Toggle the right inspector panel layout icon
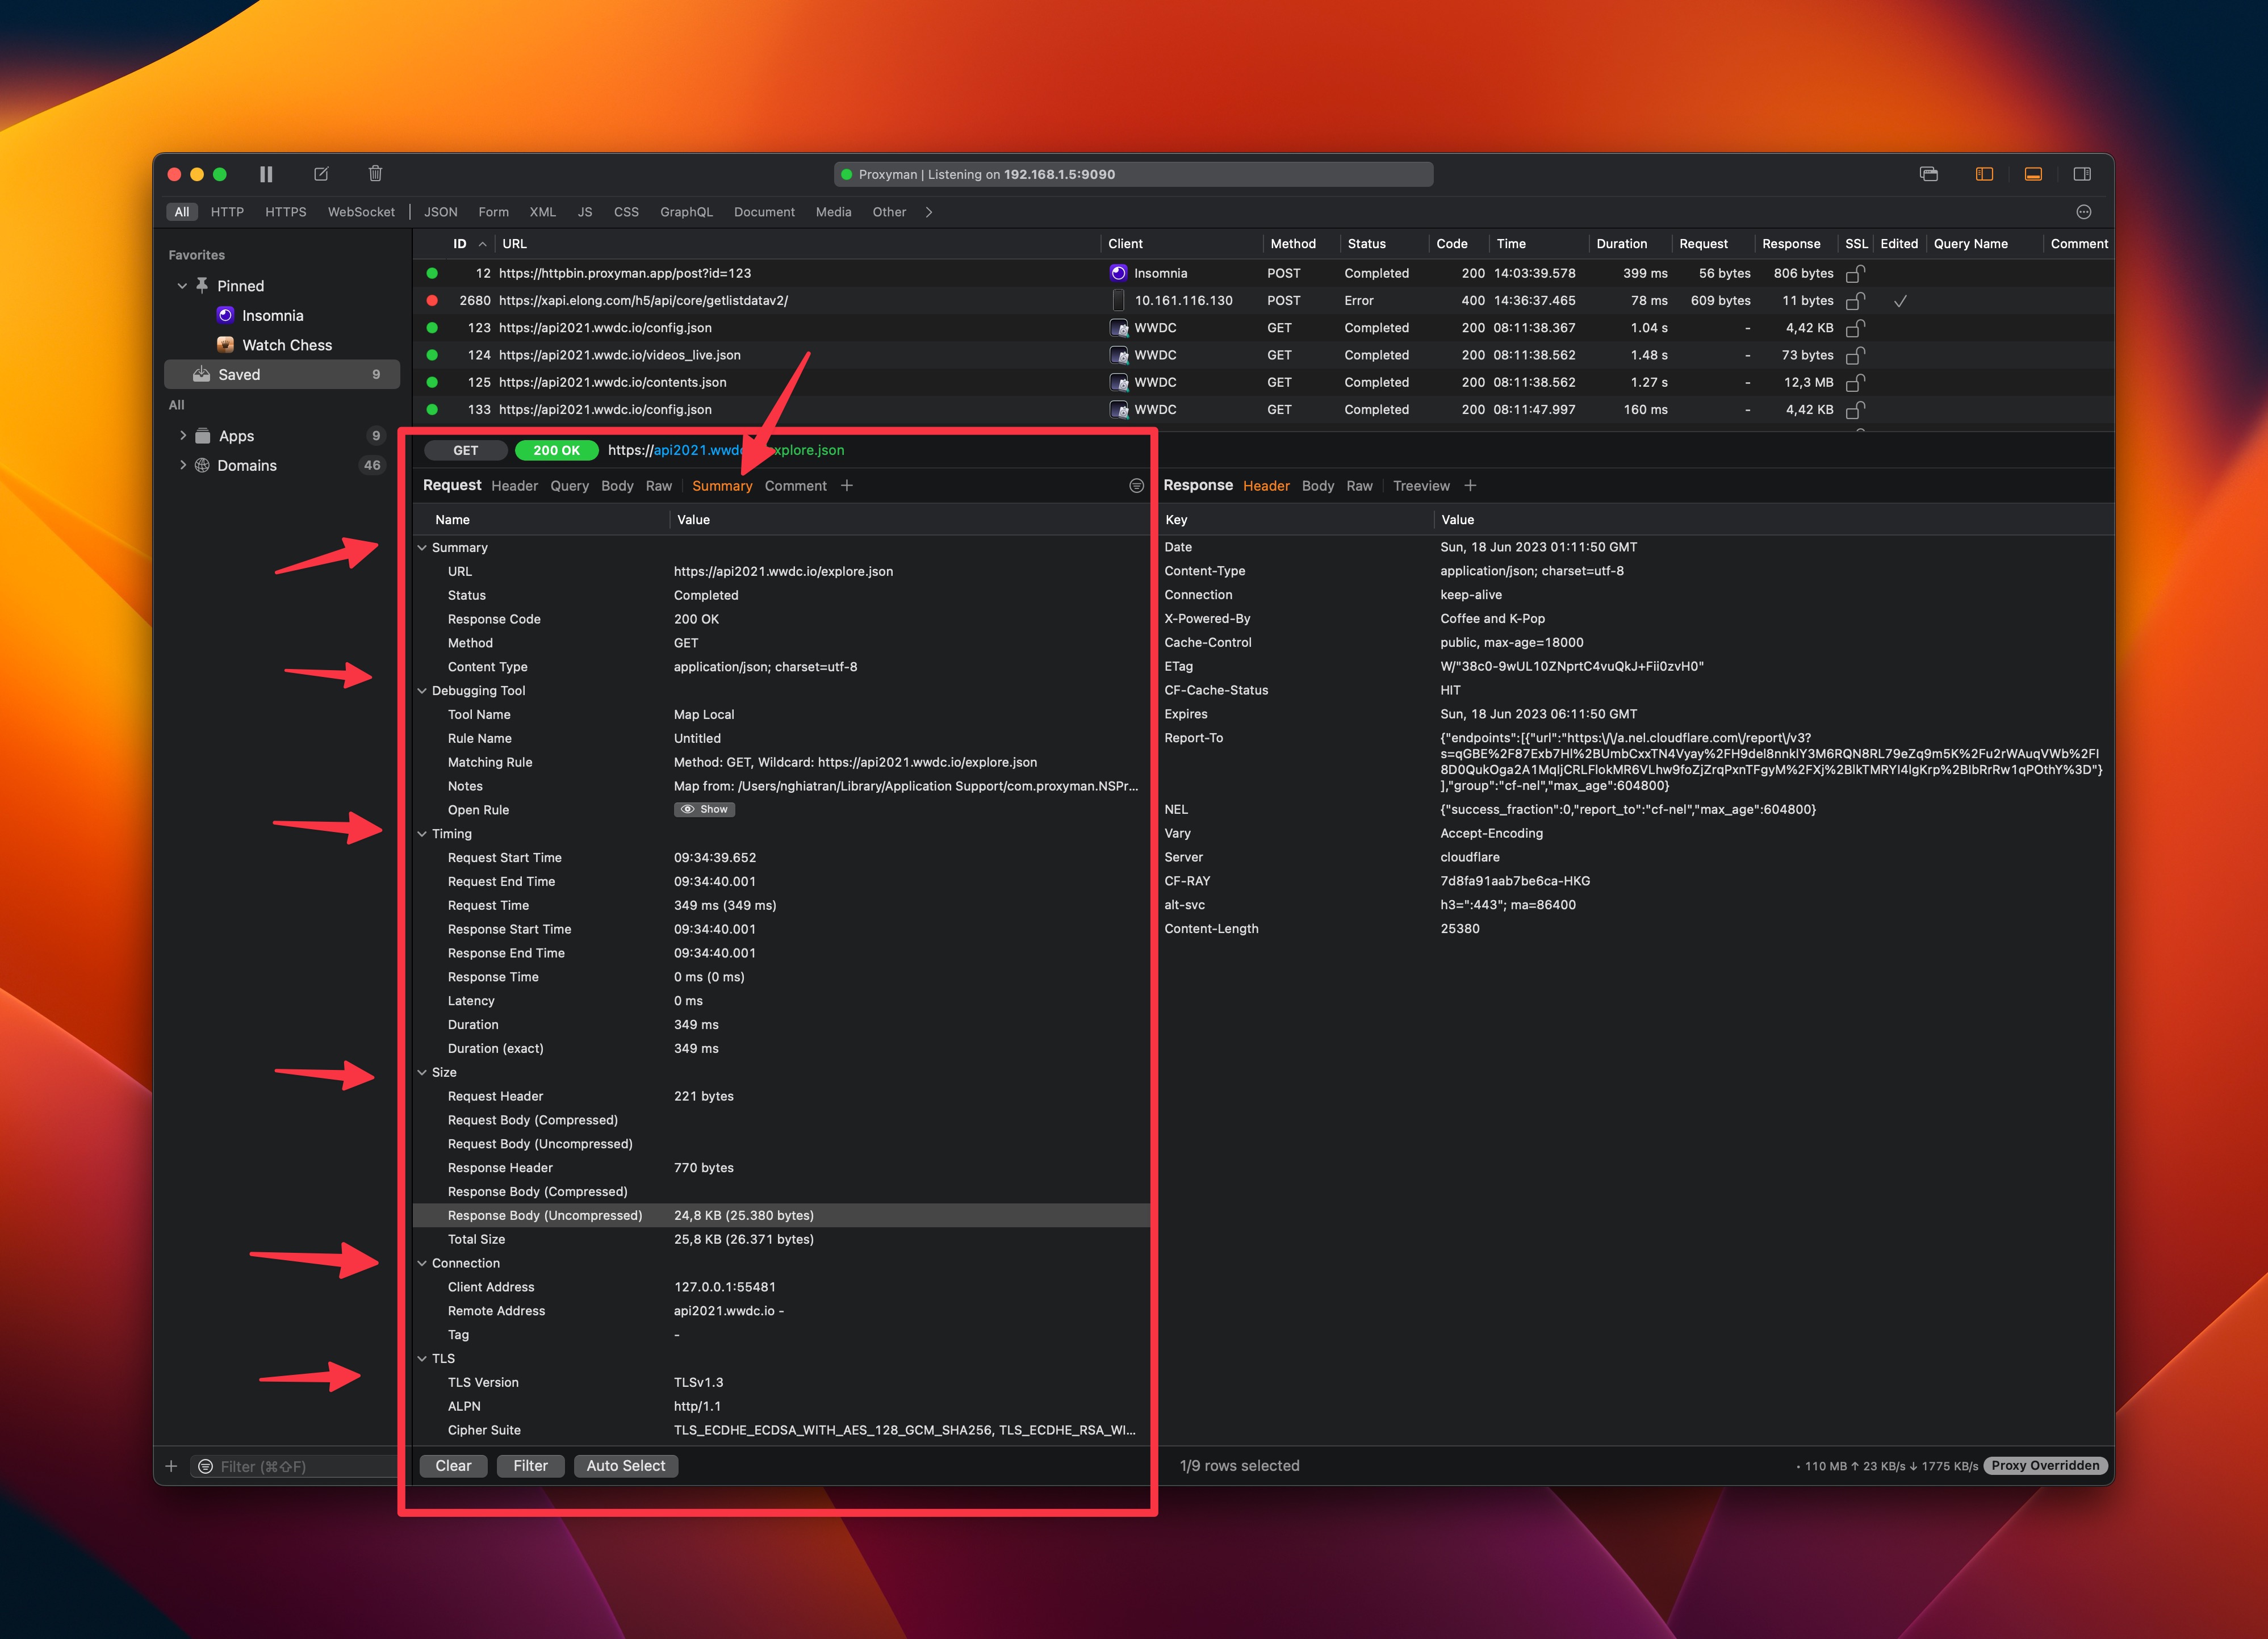The height and width of the screenshot is (1639, 2268). [2082, 174]
